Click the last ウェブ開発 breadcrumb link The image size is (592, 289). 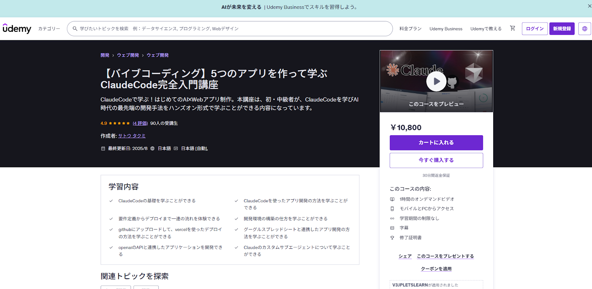[158, 55]
